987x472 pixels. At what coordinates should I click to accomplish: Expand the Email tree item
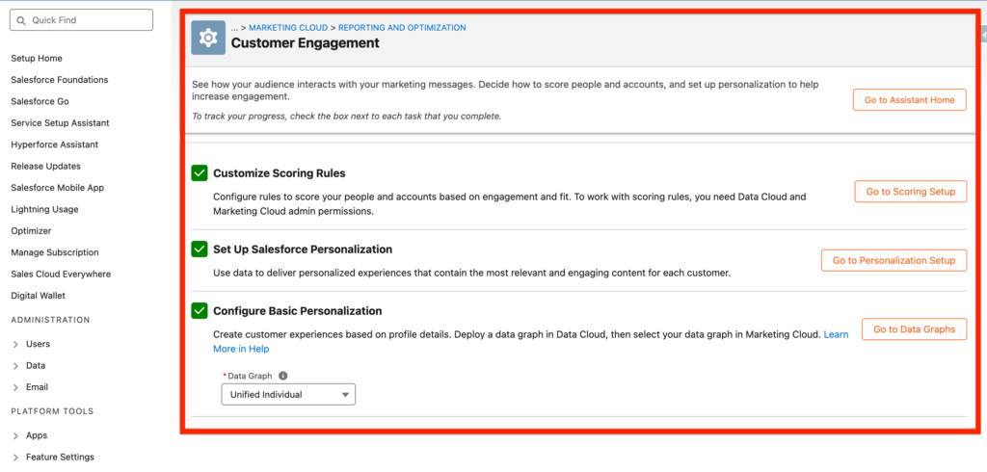pos(16,387)
